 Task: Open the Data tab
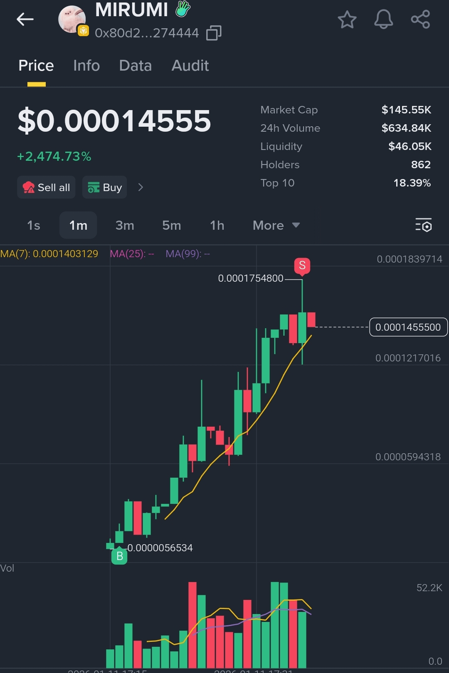(135, 66)
